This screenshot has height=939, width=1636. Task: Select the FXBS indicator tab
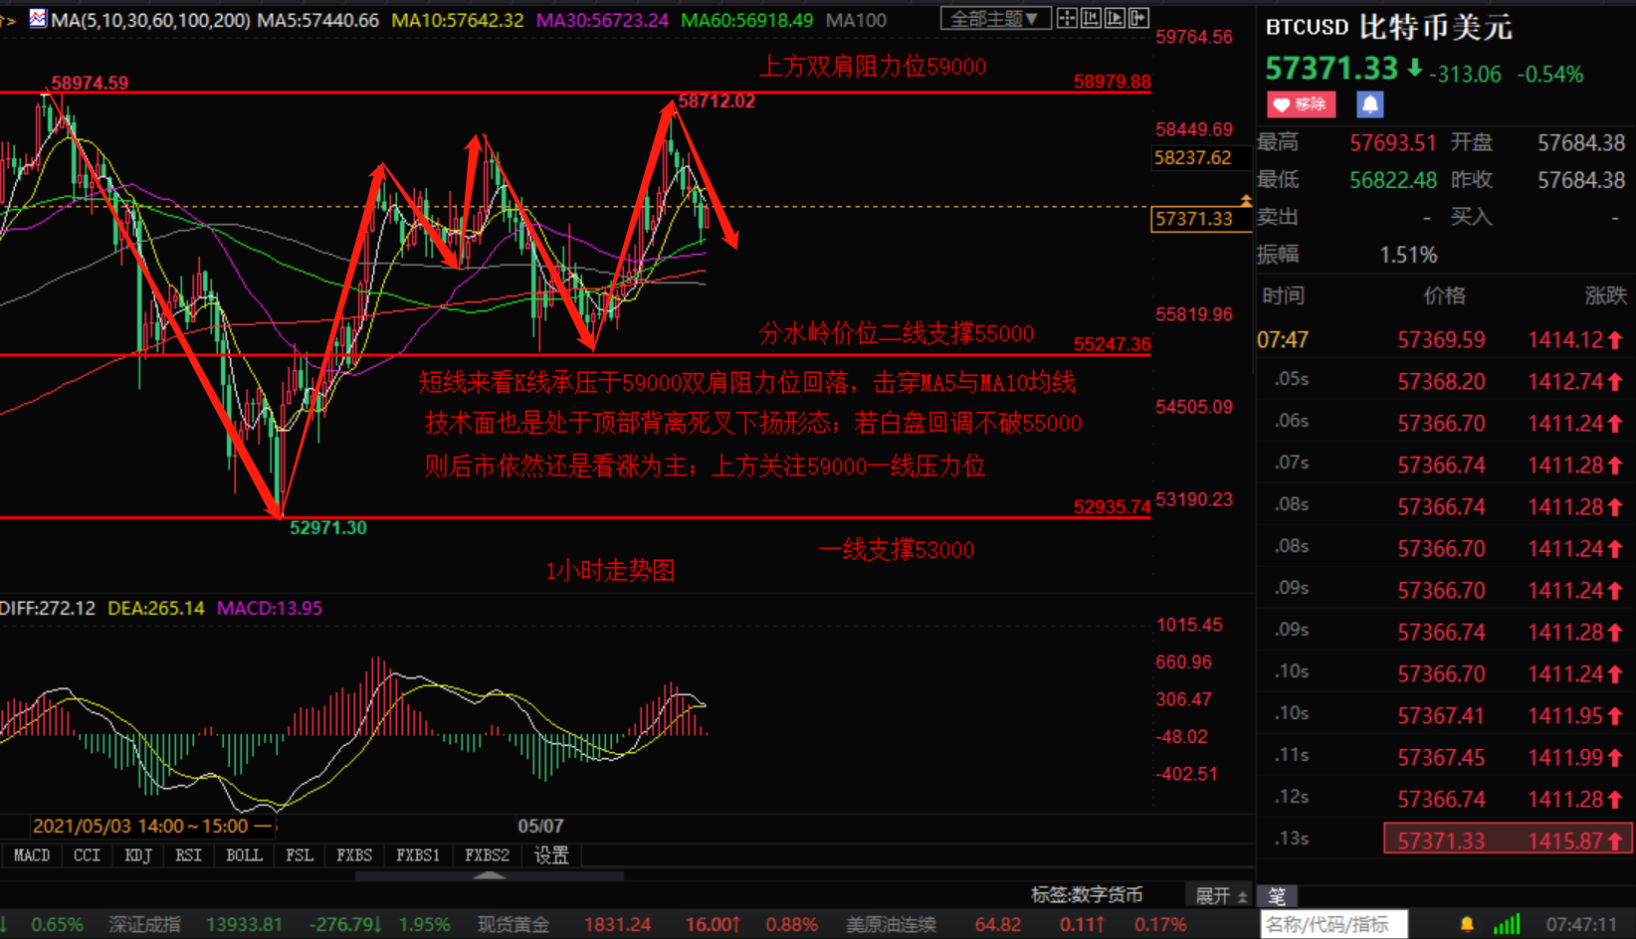354,855
